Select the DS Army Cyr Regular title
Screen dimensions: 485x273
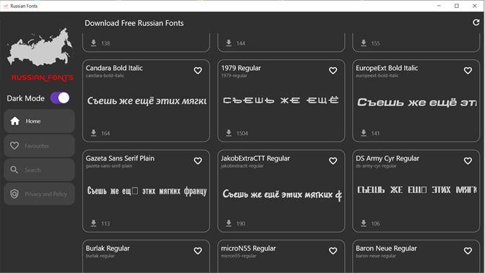click(x=388, y=158)
